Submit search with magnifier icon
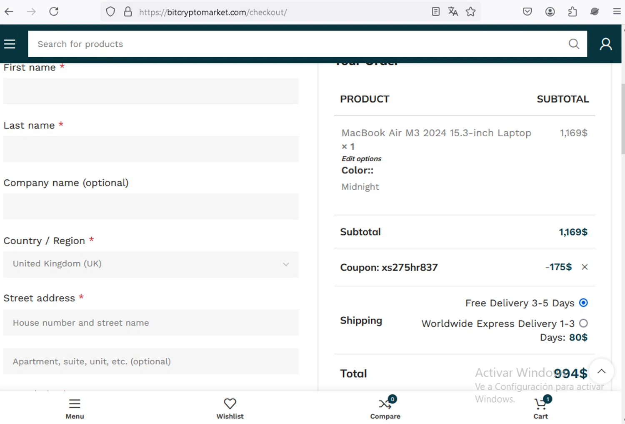This screenshot has height=424, width=625. coord(574,44)
